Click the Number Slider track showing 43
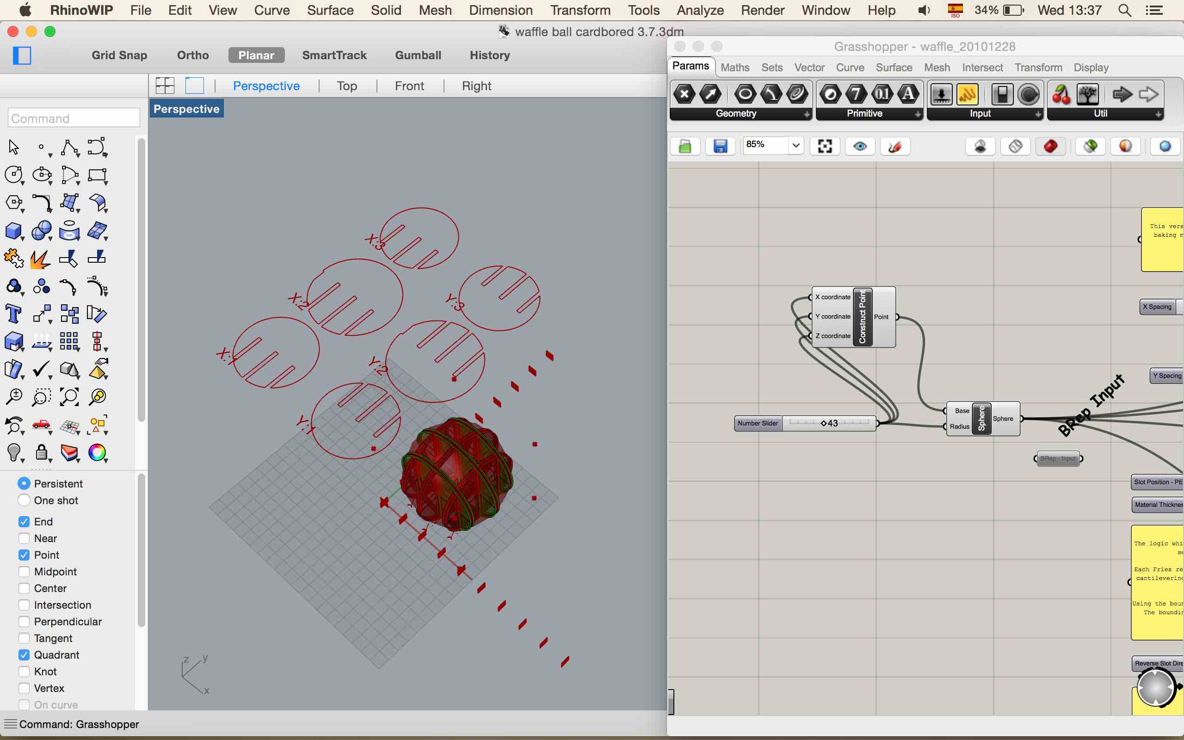1184x740 pixels. 829,423
